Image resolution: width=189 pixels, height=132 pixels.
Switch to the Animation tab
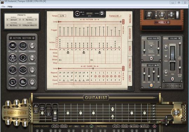[x=130, y=33]
